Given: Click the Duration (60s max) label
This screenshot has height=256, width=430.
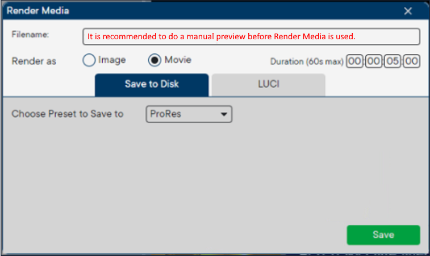Looking at the screenshot, I should tap(307, 61).
